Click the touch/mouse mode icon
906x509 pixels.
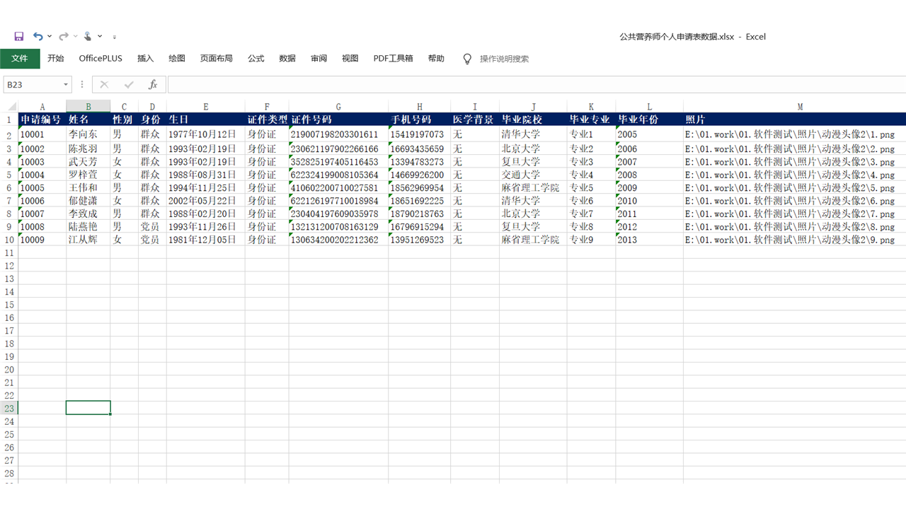88,36
